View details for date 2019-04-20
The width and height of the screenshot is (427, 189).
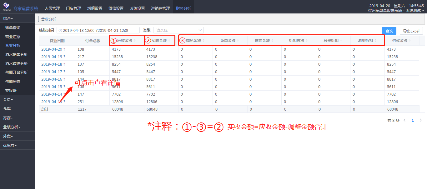[53, 49]
